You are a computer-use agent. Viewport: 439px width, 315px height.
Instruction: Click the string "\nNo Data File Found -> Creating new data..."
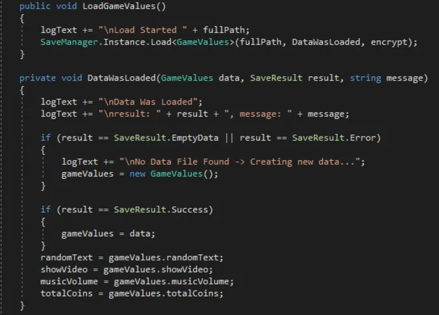pos(240,161)
